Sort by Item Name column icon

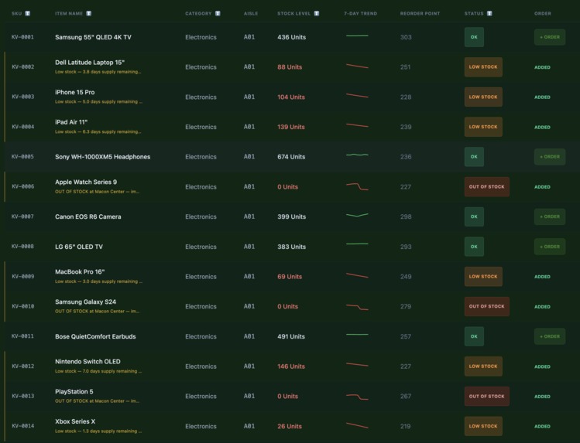(x=89, y=14)
